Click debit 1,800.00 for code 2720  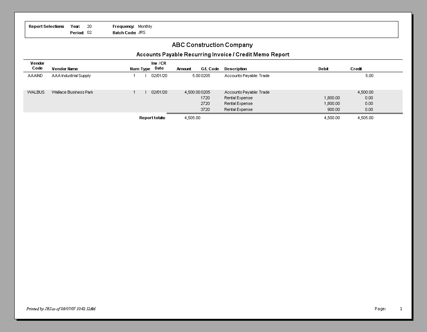click(332, 104)
